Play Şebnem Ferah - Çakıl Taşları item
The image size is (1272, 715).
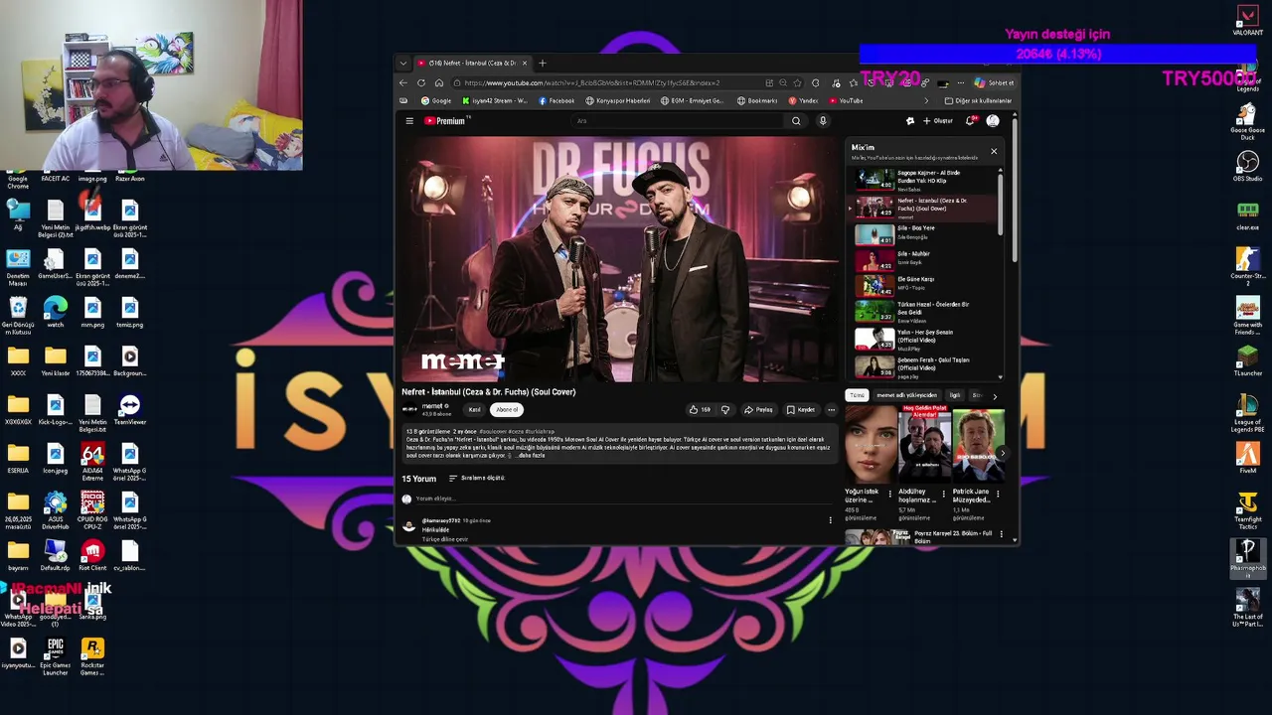(922, 365)
